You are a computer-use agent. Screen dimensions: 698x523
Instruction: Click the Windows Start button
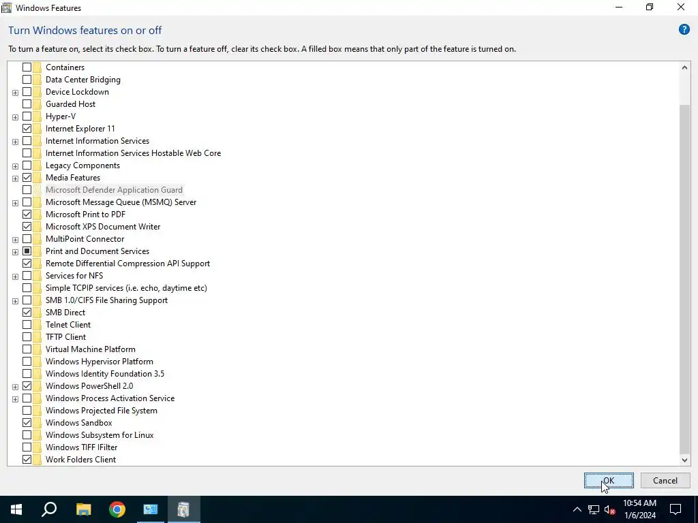click(16, 509)
